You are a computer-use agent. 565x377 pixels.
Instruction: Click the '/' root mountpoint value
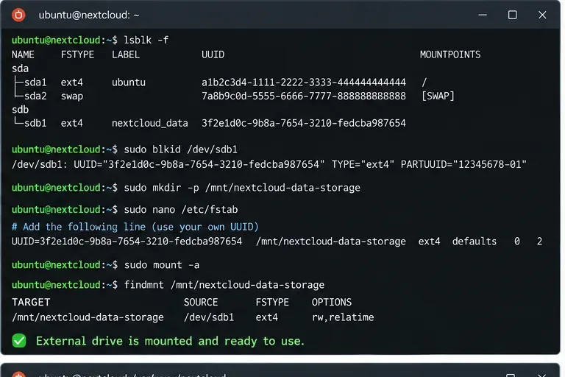pyautogui.click(x=424, y=82)
